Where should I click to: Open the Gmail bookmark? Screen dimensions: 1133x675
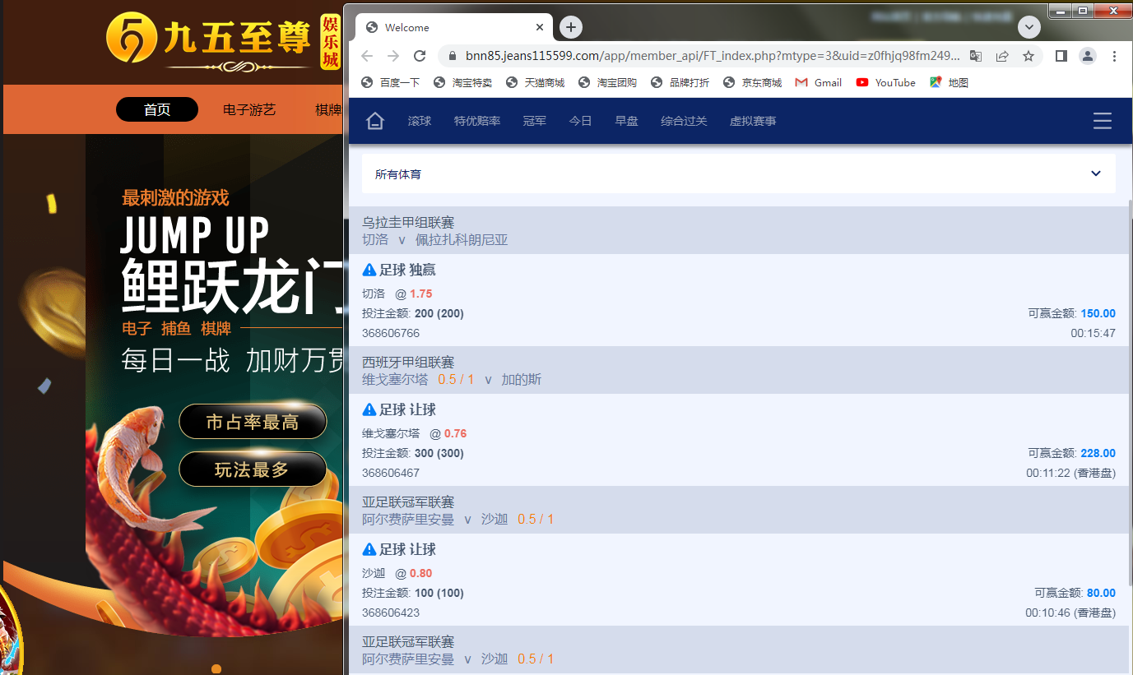point(819,82)
